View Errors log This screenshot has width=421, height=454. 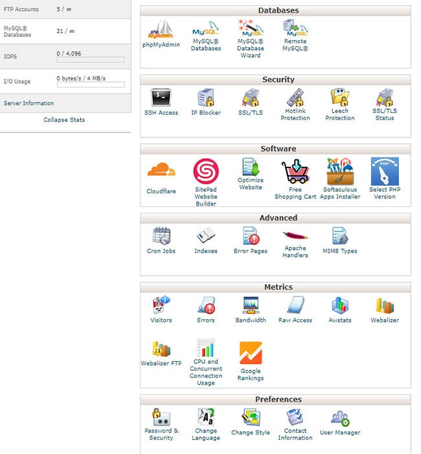point(206,309)
